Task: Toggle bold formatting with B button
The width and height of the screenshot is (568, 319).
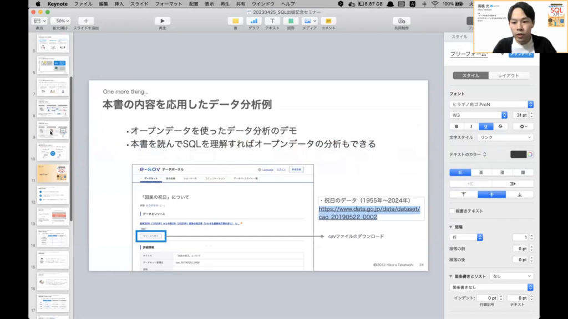Action: point(457,126)
